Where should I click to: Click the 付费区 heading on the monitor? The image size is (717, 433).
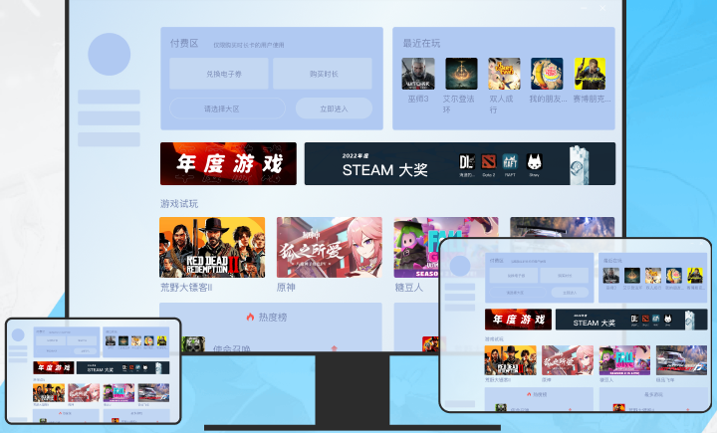pos(184,43)
